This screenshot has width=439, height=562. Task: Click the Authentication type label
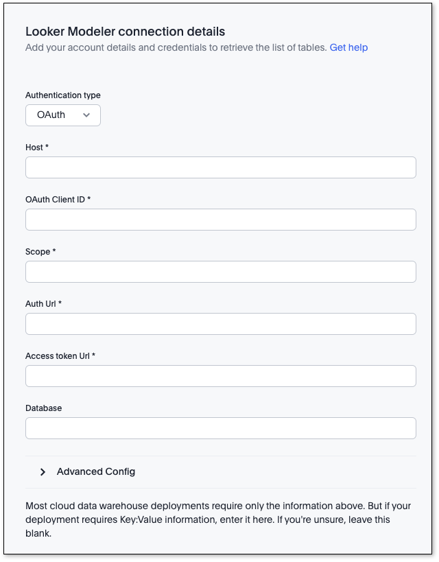[62, 95]
